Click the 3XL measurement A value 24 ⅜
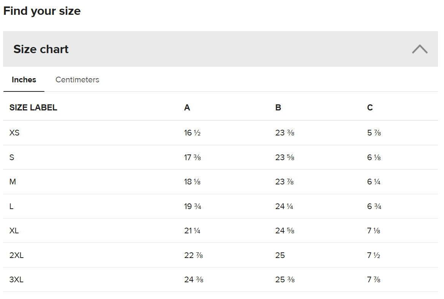444x299 pixels. click(x=194, y=280)
